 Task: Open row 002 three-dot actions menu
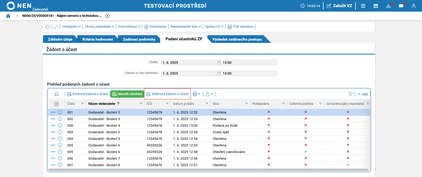(x=53, y=119)
